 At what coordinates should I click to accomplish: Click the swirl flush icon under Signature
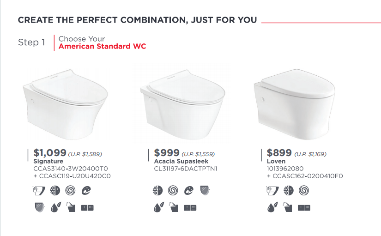pos(70,190)
